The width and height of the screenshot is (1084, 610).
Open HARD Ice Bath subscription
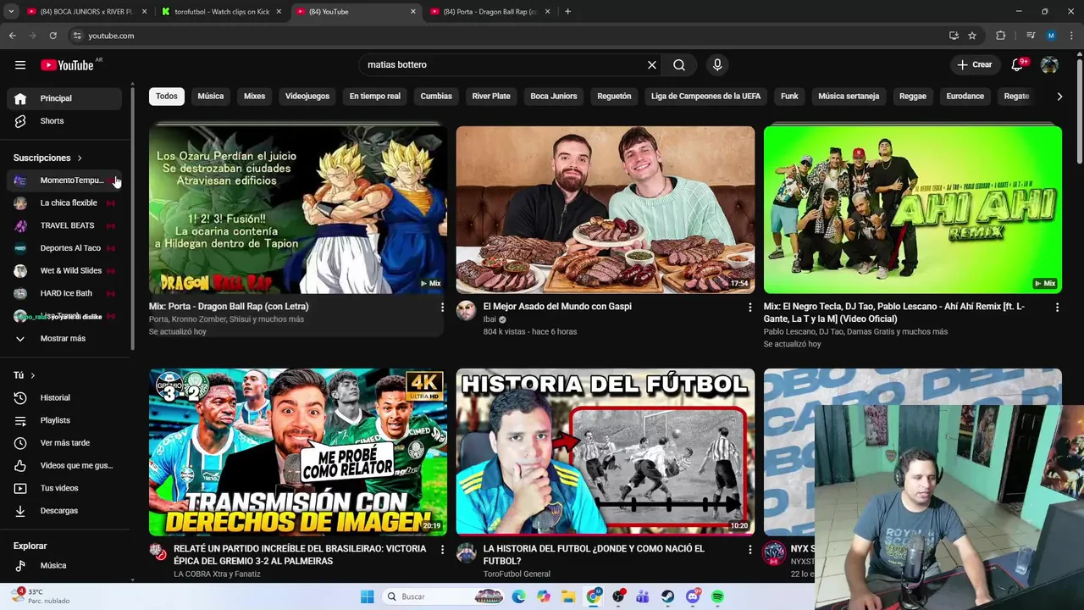click(64, 293)
